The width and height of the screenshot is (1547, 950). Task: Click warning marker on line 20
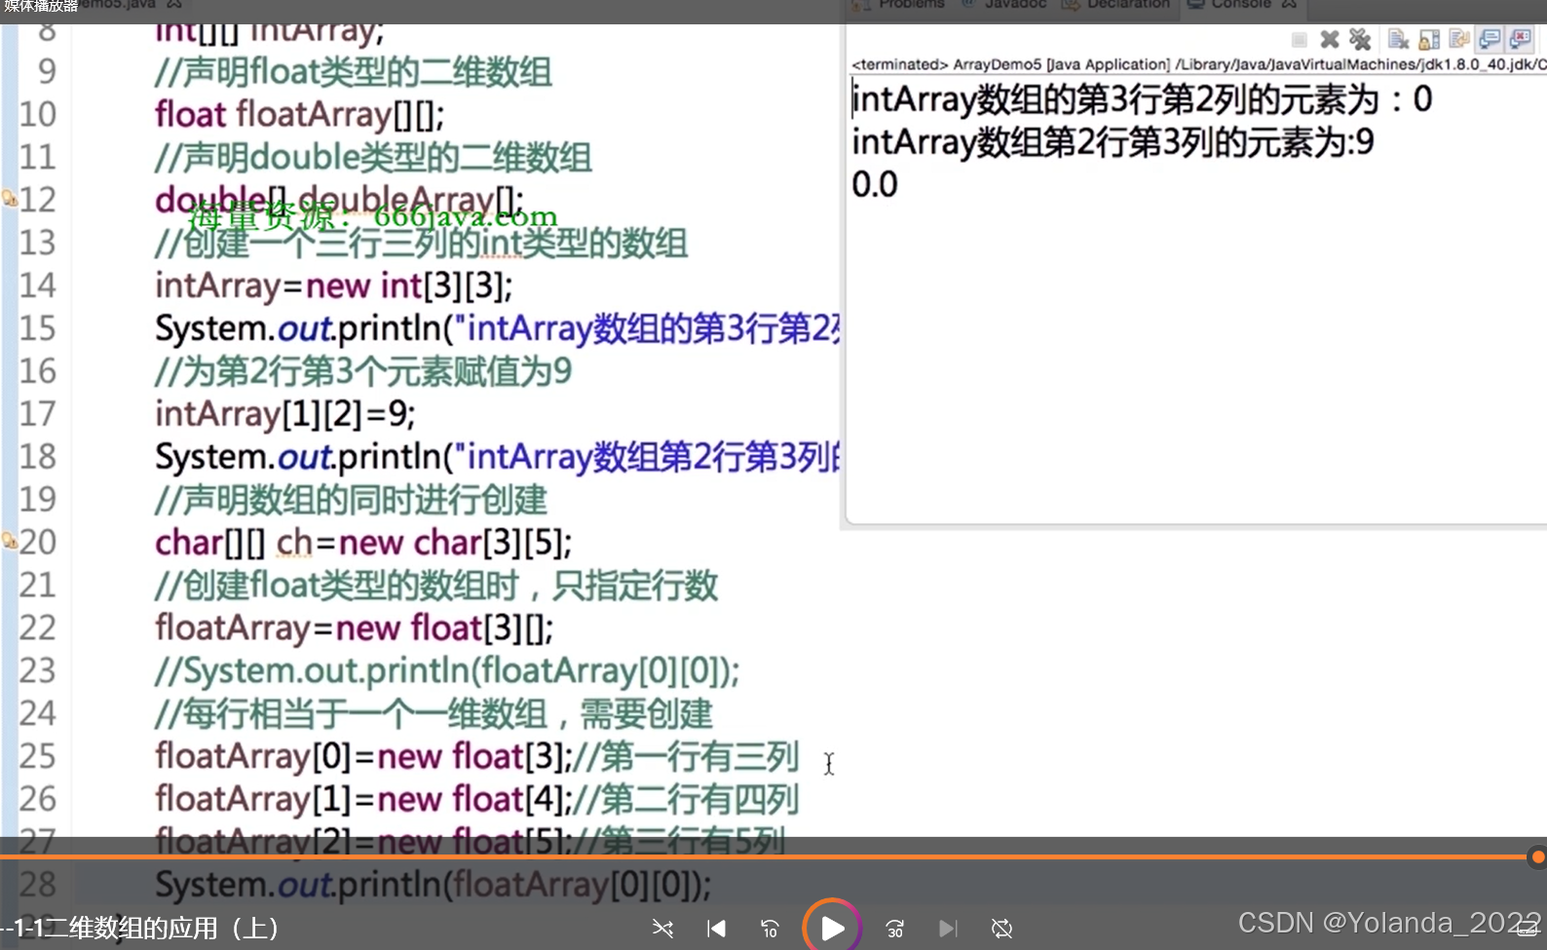(x=9, y=540)
